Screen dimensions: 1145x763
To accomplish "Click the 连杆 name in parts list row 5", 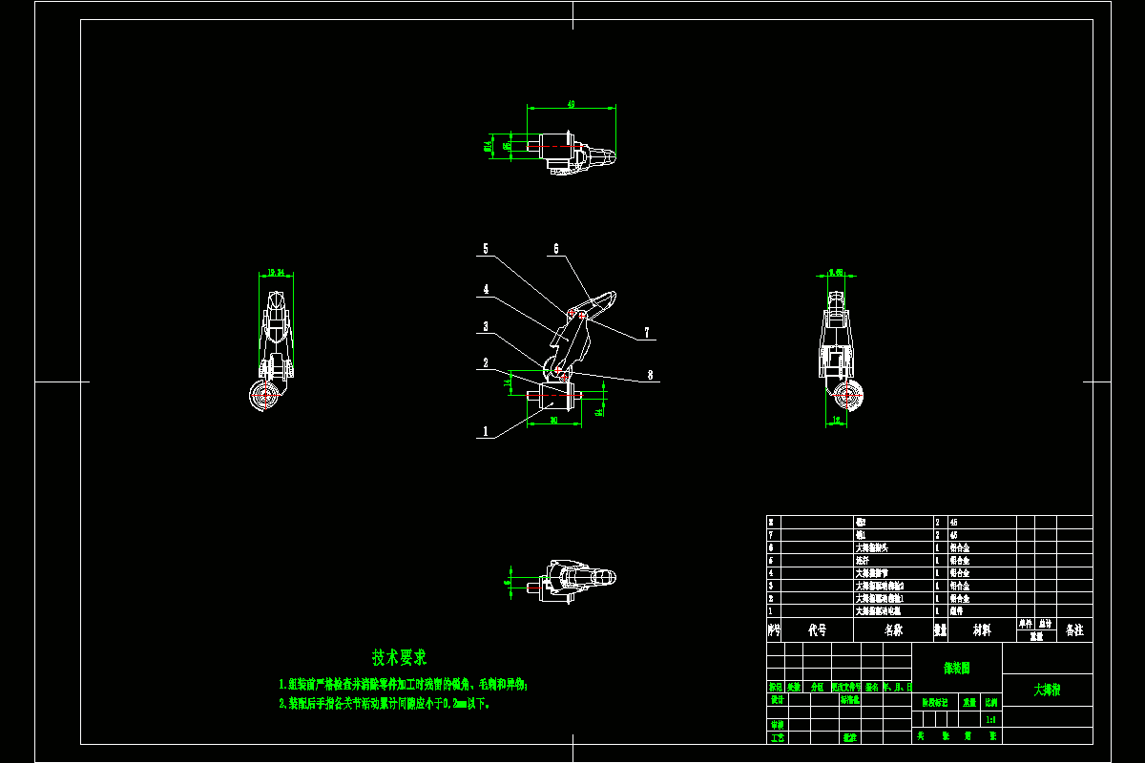I will click(x=863, y=560).
